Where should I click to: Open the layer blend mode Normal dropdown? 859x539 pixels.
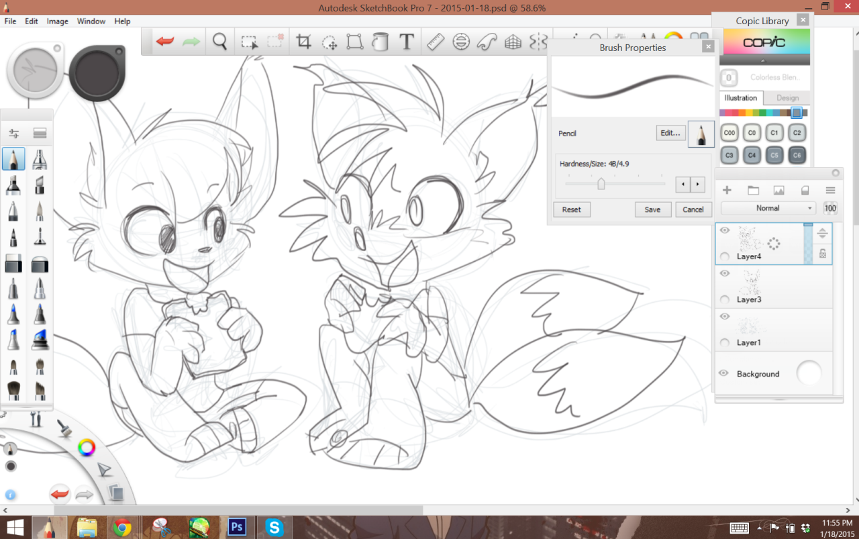pyautogui.click(x=768, y=208)
